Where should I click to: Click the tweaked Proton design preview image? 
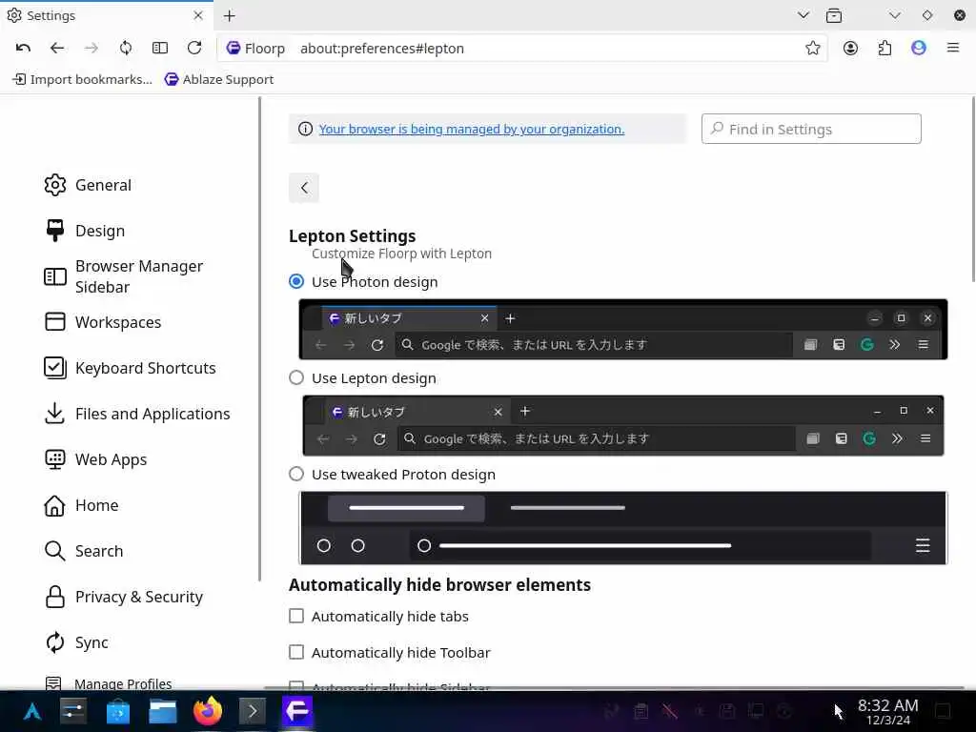click(623, 528)
